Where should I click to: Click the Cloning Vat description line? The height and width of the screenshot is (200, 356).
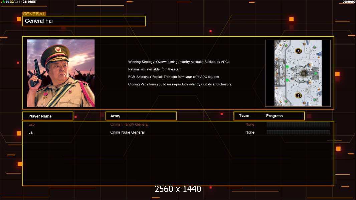180,84
